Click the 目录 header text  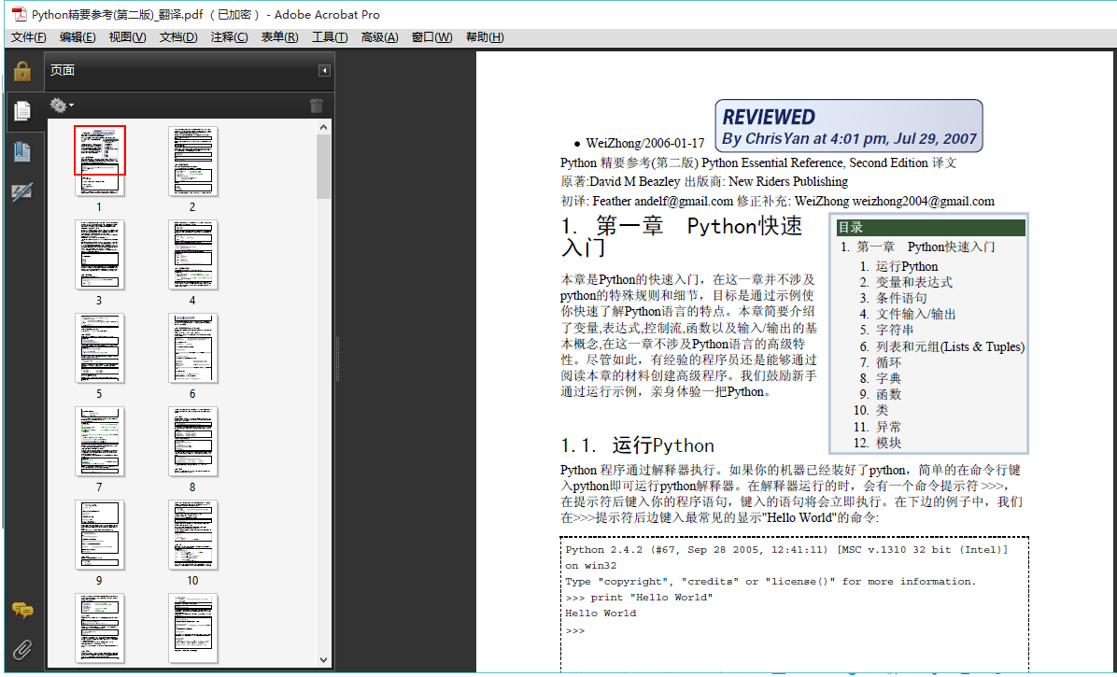[851, 228]
